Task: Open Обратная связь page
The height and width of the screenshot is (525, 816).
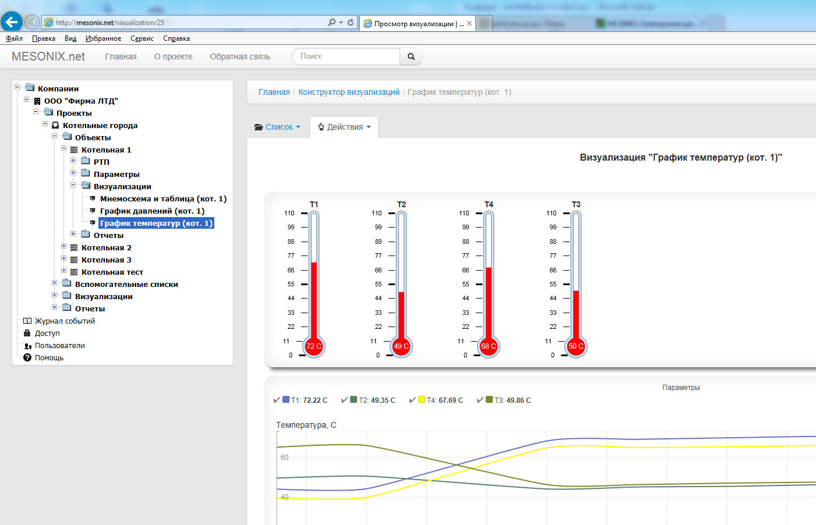Action: tap(240, 56)
